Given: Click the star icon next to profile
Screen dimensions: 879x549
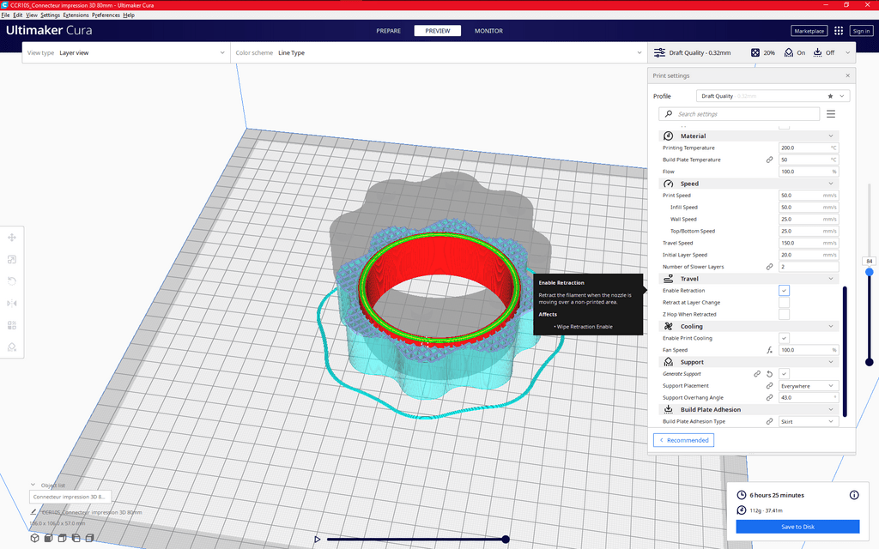Looking at the screenshot, I should pos(830,96).
